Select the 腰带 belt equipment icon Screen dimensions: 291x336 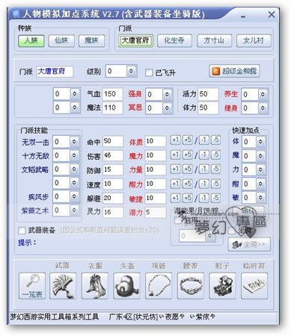tap(191, 286)
